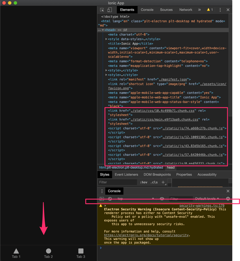The image size is (240, 261).
Task: Select the inspect element picker icon
Action: tap(102, 10)
